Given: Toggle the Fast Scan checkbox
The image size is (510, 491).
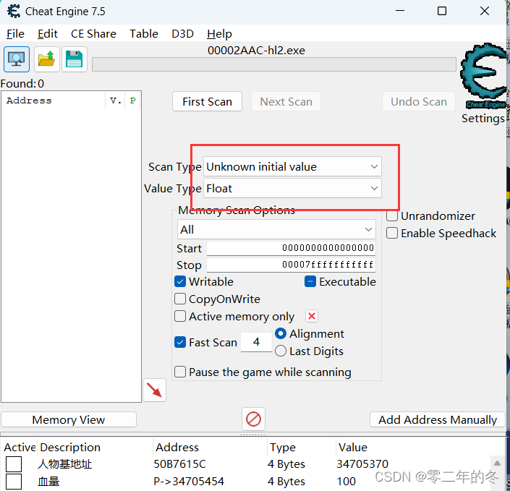Looking at the screenshot, I should [180, 342].
